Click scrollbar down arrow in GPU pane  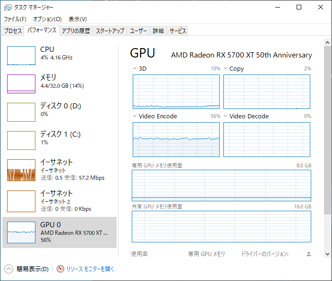[x=327, y=254]
